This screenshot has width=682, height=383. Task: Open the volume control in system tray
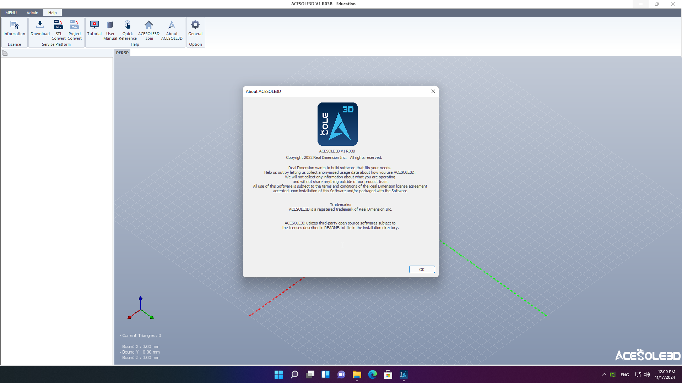pos(647,374)
